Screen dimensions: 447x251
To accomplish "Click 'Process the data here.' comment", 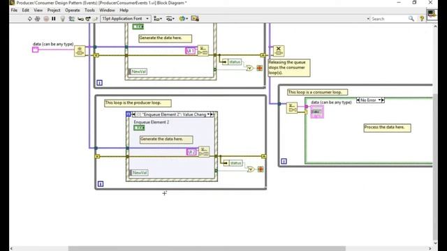I will (387, 128).
